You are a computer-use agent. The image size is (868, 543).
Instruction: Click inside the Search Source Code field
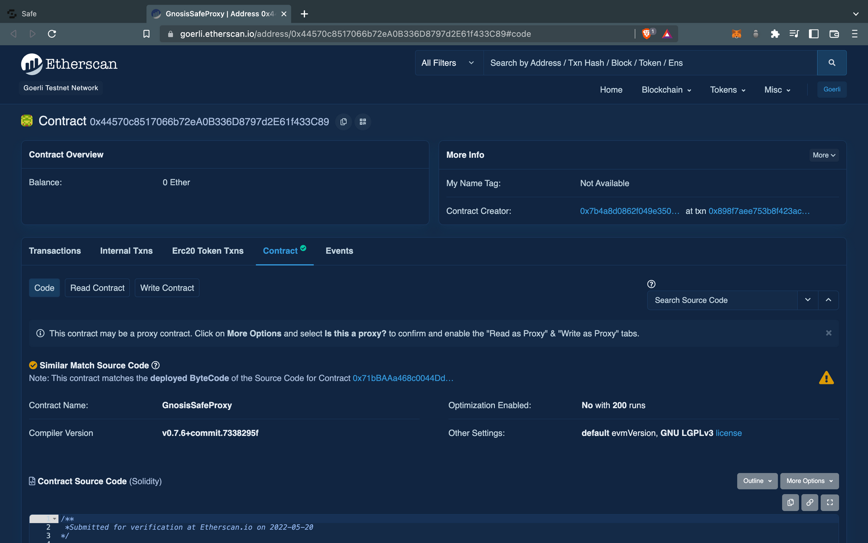pos(720,300)
